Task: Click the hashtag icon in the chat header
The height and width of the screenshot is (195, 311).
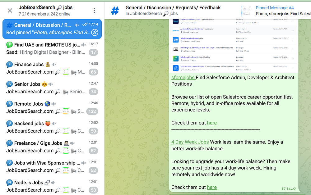Action: point(115,11)
